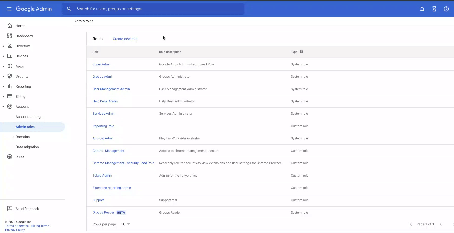Click the 'Admin for the Tokyo office' description
Screen dimensions: 454x233
coord(178,176)
